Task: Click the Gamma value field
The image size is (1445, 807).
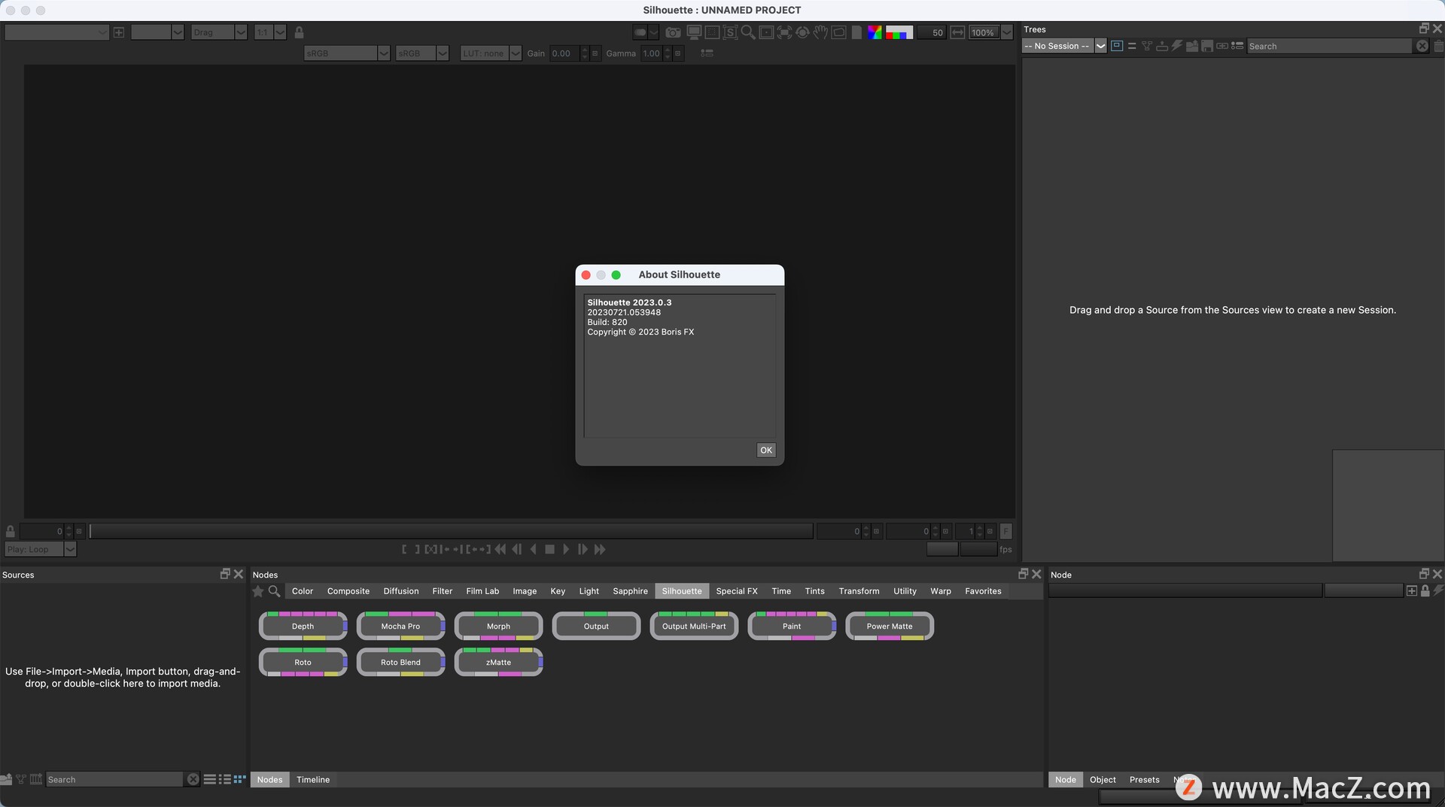Action: (x=652, y=53)
